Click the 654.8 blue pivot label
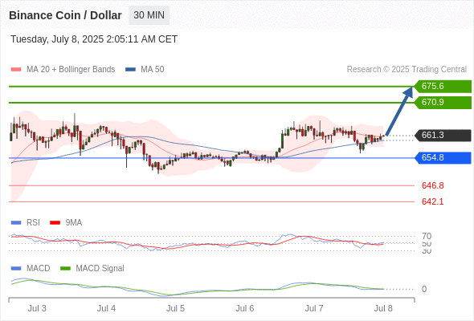The width and height of the screenshot is (474, 321). point(443,158)
